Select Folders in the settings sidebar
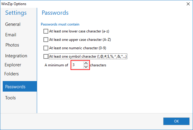193x130 pixels. tap(11, 74)
